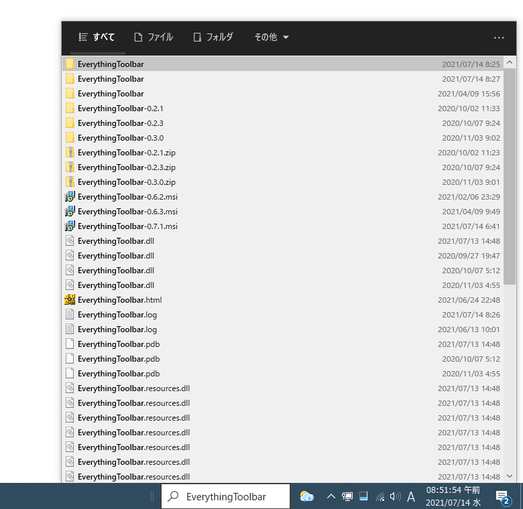
Task: Toggle the IME input mode A indicator
Action: (x=411, y=497)
